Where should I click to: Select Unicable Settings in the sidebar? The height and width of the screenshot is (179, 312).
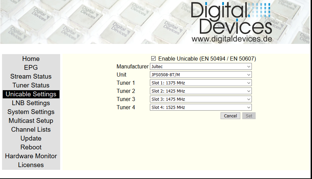click(x=31, y=94)
